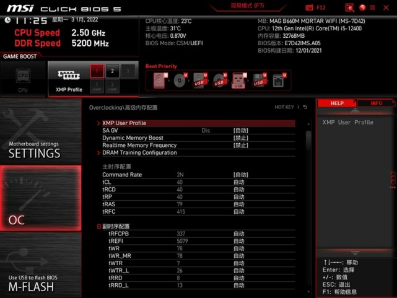Click the tRFC current value 415
This screenshot has height=298, width=397.
click(x=181, y=211)
